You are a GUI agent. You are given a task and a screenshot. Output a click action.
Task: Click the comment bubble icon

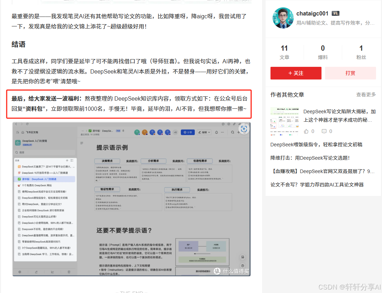[x=324, y=131]
